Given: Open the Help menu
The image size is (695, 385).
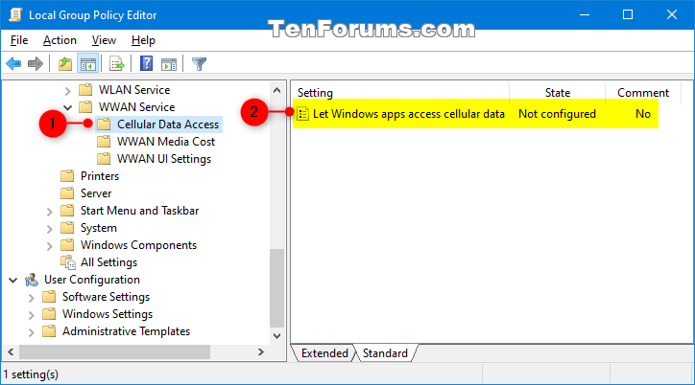Looking at the screenshot, I should point(143,40).
